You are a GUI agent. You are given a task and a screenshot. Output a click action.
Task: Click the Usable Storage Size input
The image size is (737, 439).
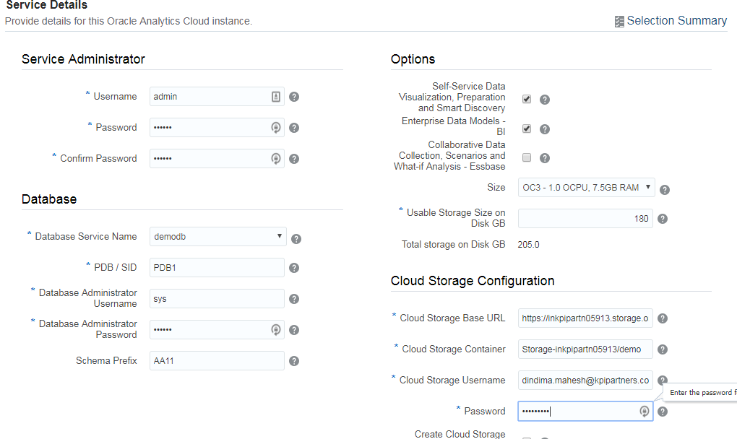[585, 219]
